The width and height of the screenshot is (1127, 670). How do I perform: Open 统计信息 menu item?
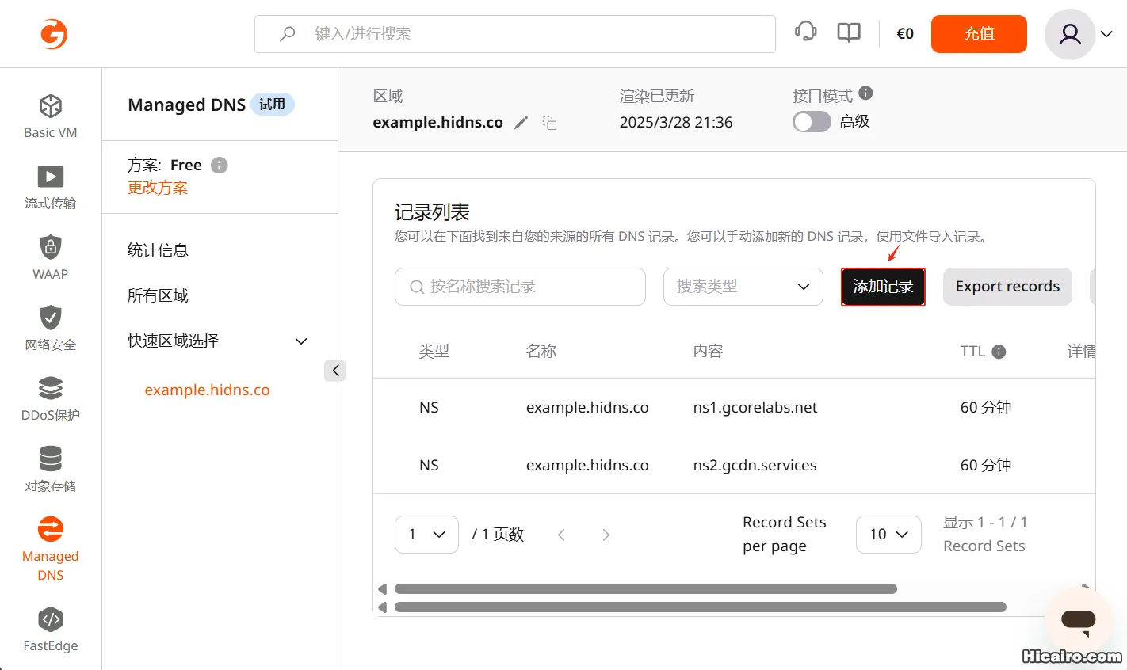158,250
